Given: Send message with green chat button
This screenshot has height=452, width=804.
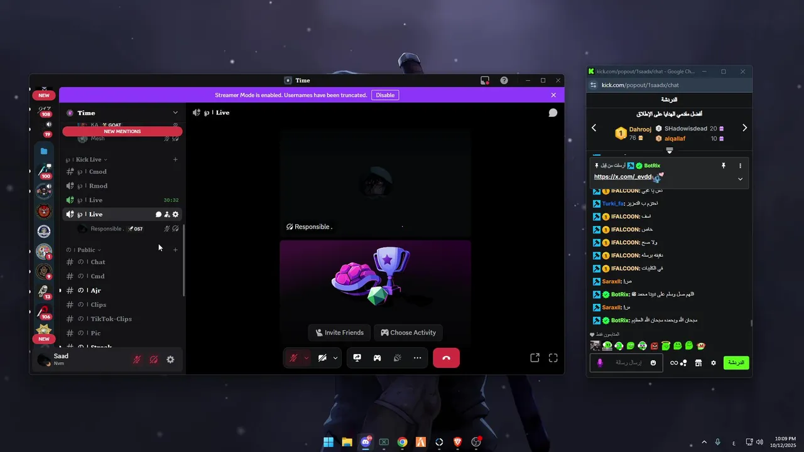Looking at the screenshot, I should coord(736,363).
